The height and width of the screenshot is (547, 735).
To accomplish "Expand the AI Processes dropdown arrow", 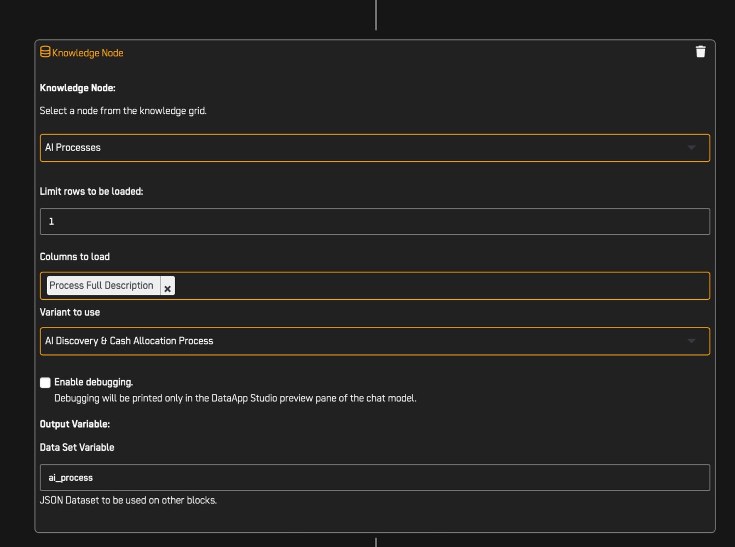I will point(691,148).
